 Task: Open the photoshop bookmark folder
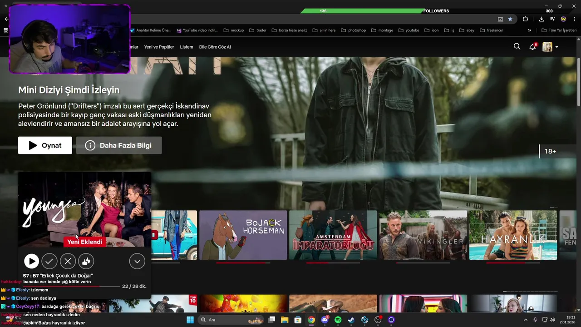click(x=353, y=30)
